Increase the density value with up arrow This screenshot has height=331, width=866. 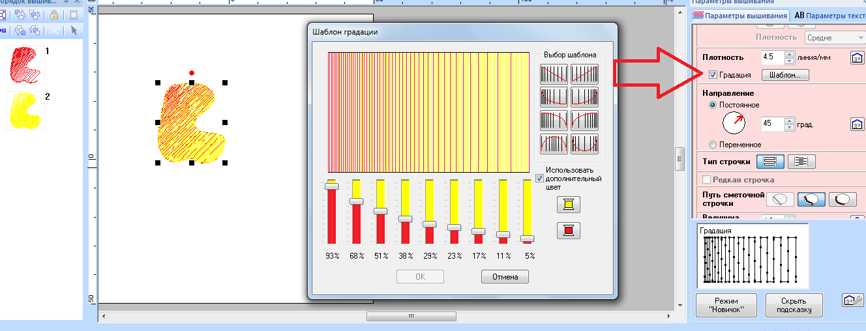pos(789,54)
